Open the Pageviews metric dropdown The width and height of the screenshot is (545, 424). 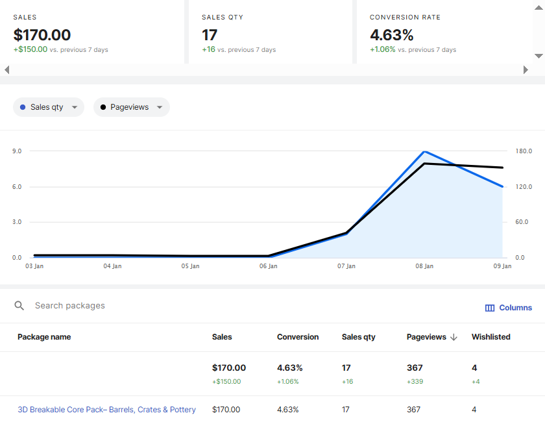pyautogui.click(x=131, y=107)
